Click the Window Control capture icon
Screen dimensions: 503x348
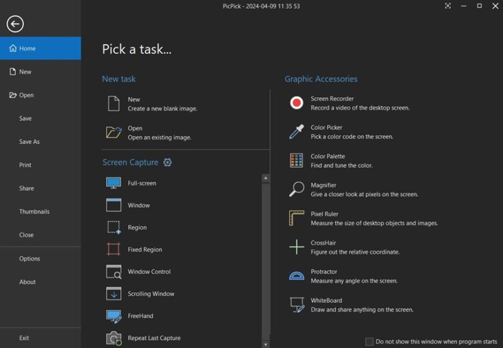[x=114, y=272]
